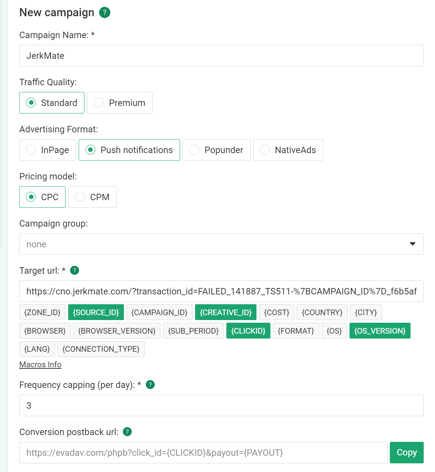Select the Popunder ad format

[x=217, y=150]
